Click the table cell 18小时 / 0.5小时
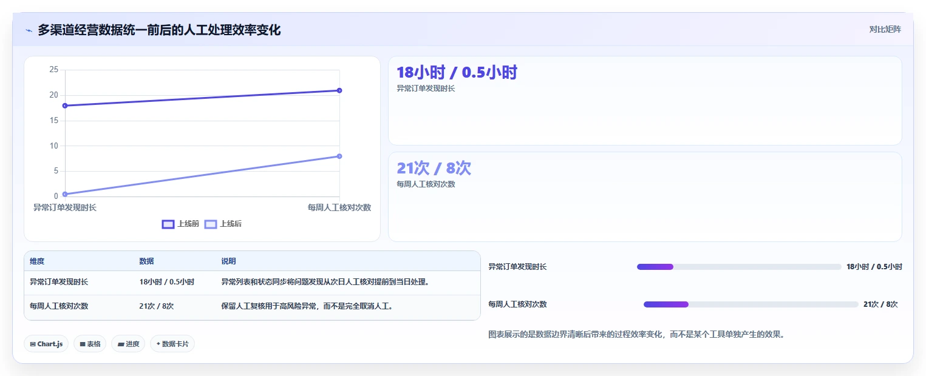The width and height of the screenshot is (926, 376). pyautogui.click(x=166, y=282)
